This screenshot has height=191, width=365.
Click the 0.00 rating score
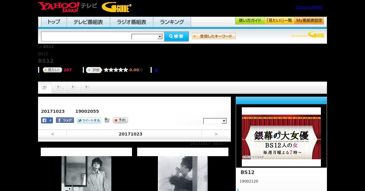coord(134,70)
